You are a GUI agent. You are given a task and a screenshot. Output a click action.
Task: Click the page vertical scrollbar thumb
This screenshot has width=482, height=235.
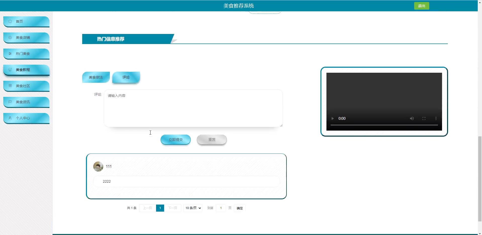pos(480,179)
